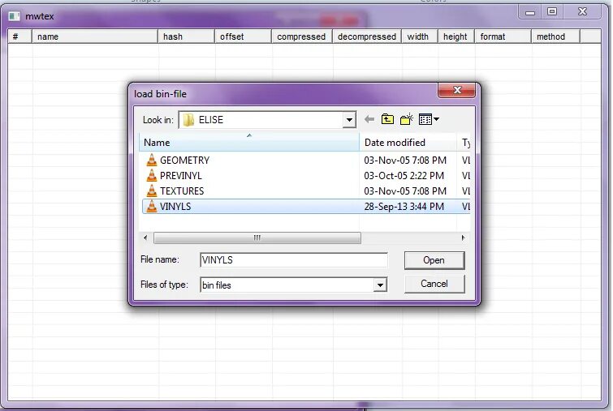Select the PREVINYL file's VLC cone icon
The width and height of the screenshot is (613, 411).
click(152, 175)
